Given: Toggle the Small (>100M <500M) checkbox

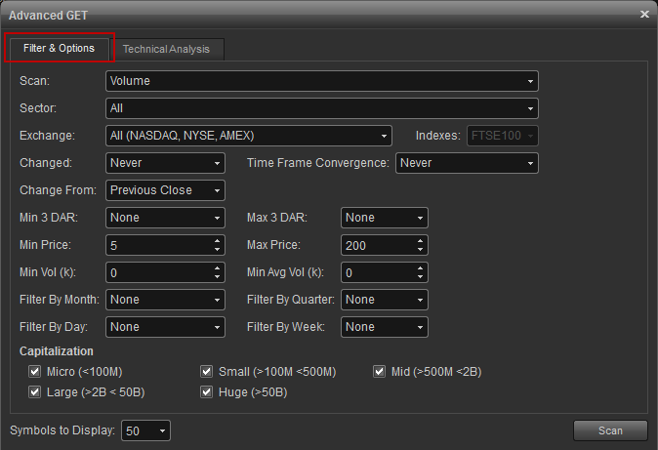Looking at the screenshot, I should click(206, 372).
